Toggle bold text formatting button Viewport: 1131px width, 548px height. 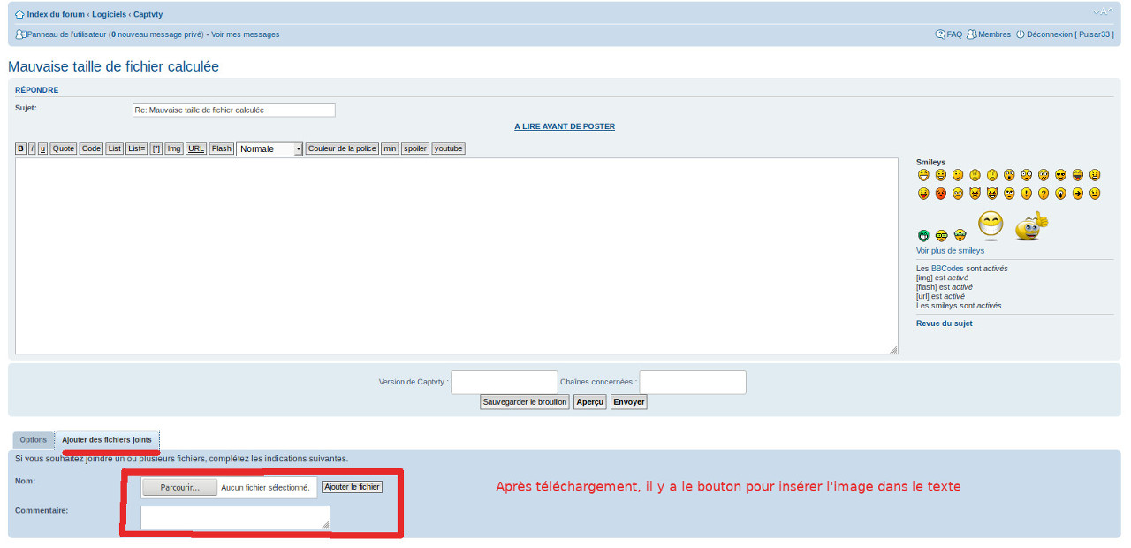pos(20,148)
